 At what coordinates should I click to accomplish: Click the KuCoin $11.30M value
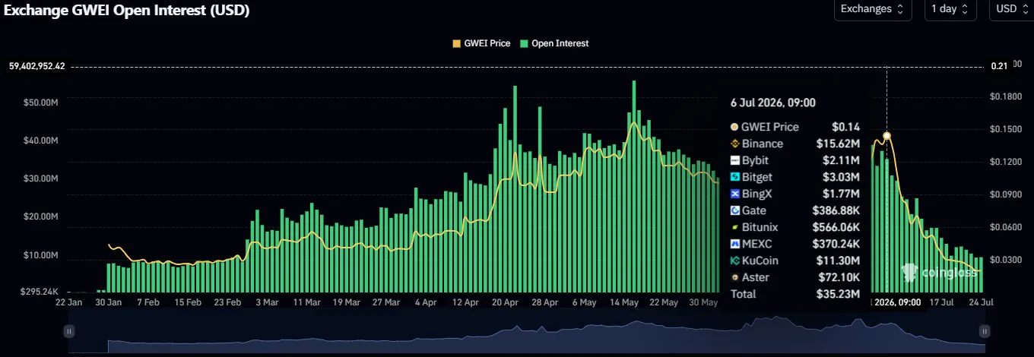click(840, 261)
